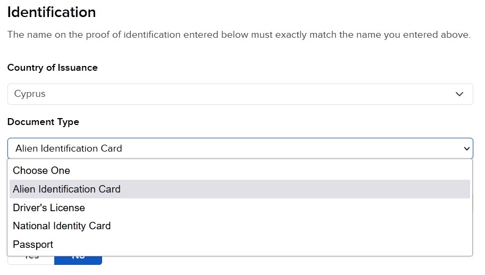Pick Driver's License in the open list
The width and height of the screenshot is (485, 275).
(x=49, y=207)
